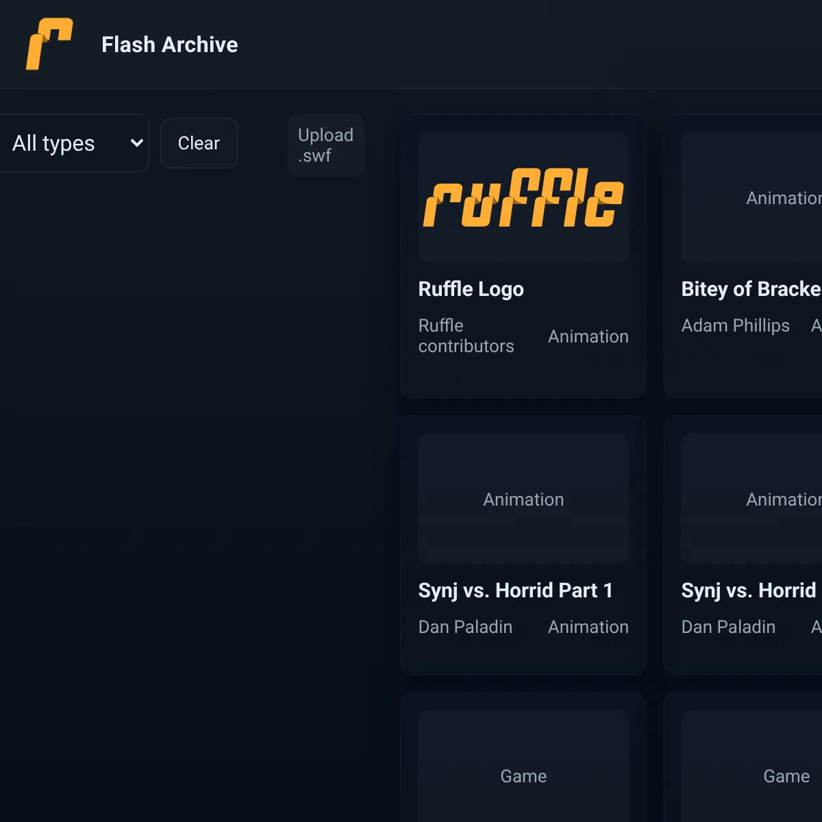Click Dan Paladin on the cut-off Synj card
Screen dimensions: 822x822
pos(729,627)
